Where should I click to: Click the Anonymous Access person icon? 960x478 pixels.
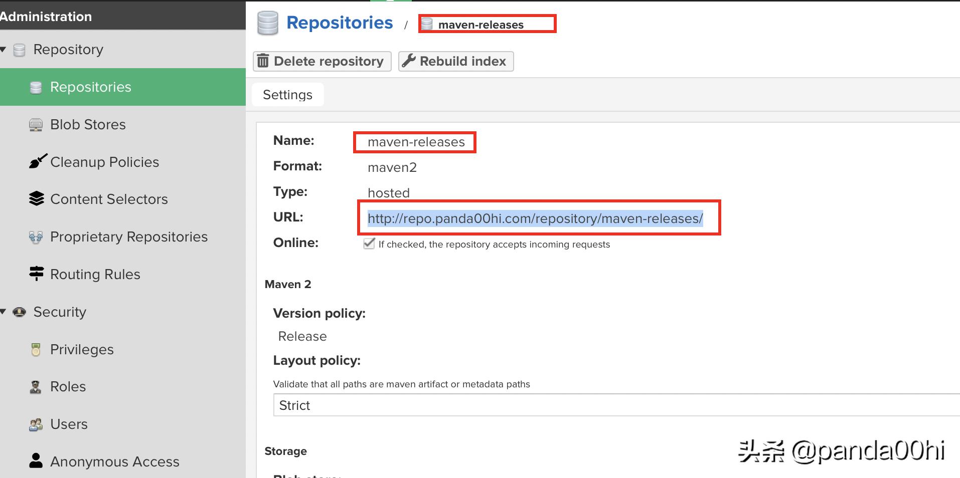(x=36, y=461)
